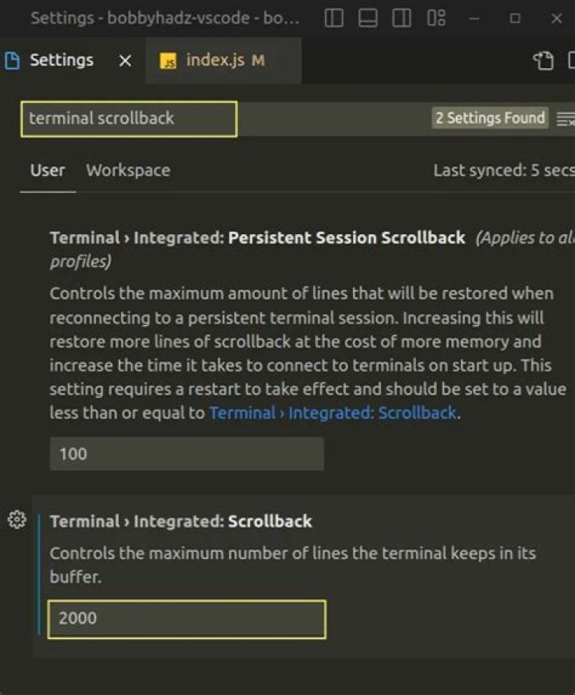Maximize the VS Code window

tap(515, 18)
